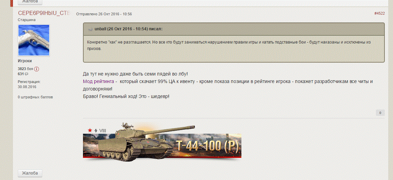The width and height of the screenshot is (393, 180).
Task: Click the top Жалоба report button
Action: coord(30,2)
